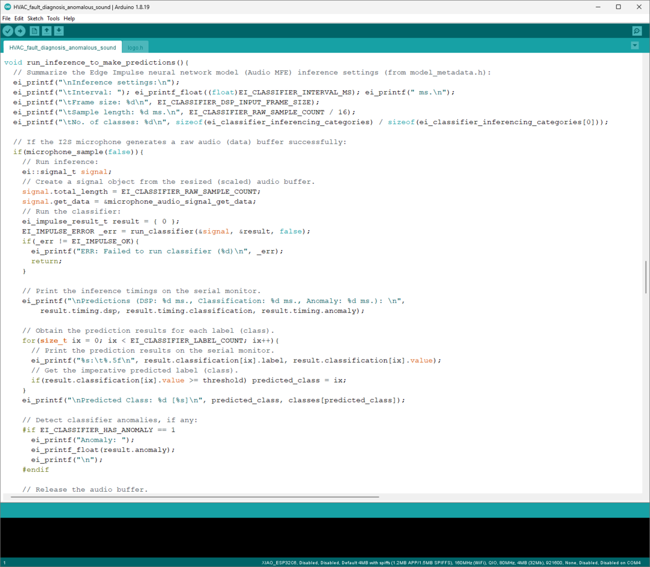Open the Edit menu
The height and width of the screenshot is (567, 650).
point(19,19)
